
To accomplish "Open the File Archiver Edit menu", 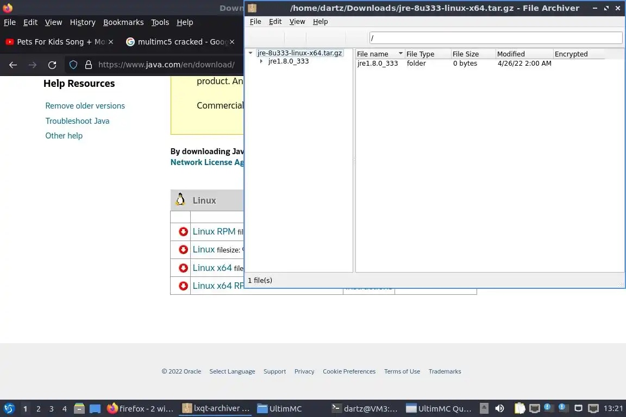I will [x=275, y=22].
